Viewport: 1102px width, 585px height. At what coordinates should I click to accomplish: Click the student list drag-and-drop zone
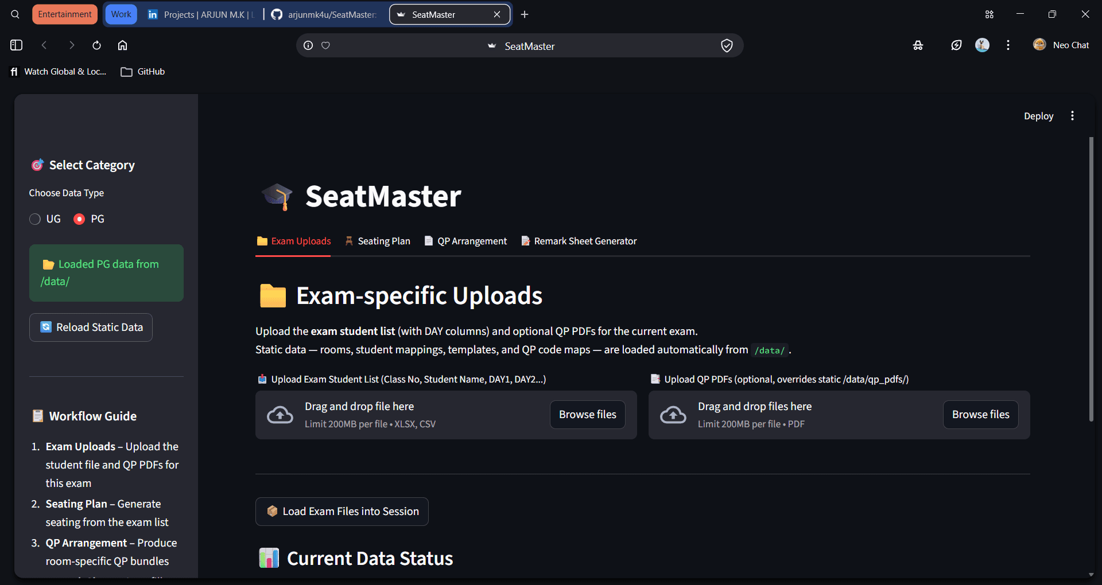(446, 415)
